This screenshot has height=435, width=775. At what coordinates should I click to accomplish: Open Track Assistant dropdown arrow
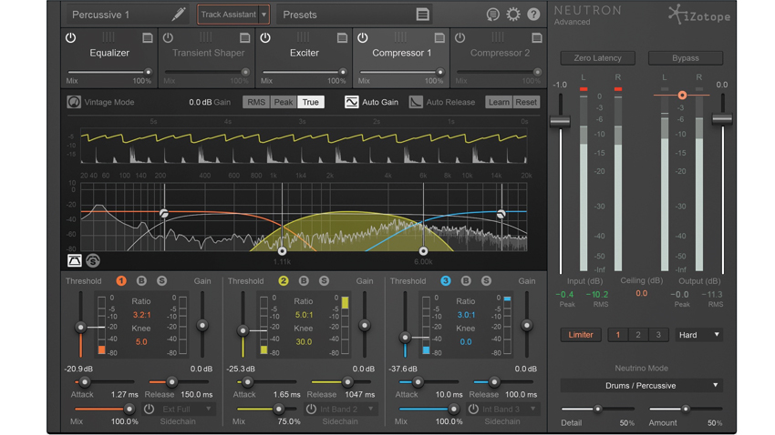click(x=263, y=15)
